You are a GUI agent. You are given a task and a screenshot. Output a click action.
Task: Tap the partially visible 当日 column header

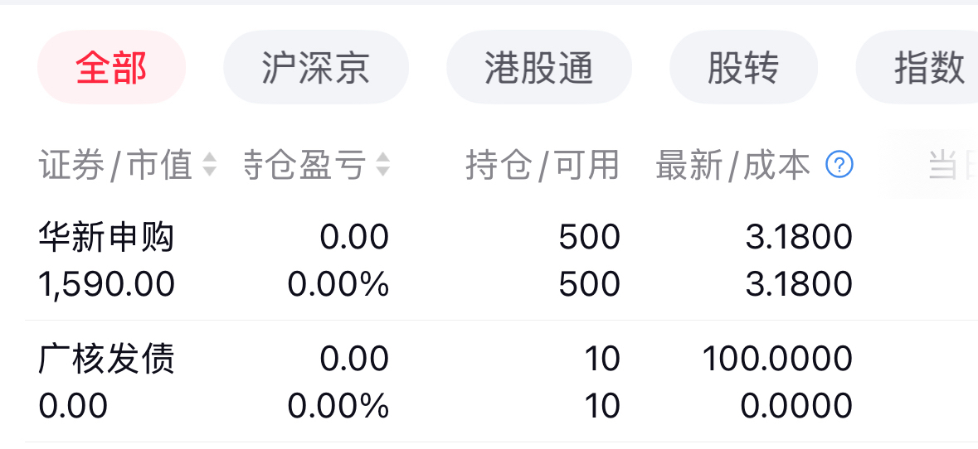click(x=952, y=166)
